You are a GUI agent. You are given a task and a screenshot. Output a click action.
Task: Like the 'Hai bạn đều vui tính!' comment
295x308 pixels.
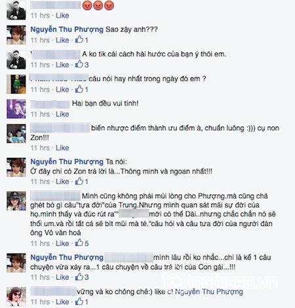click(x=62, y=114)
